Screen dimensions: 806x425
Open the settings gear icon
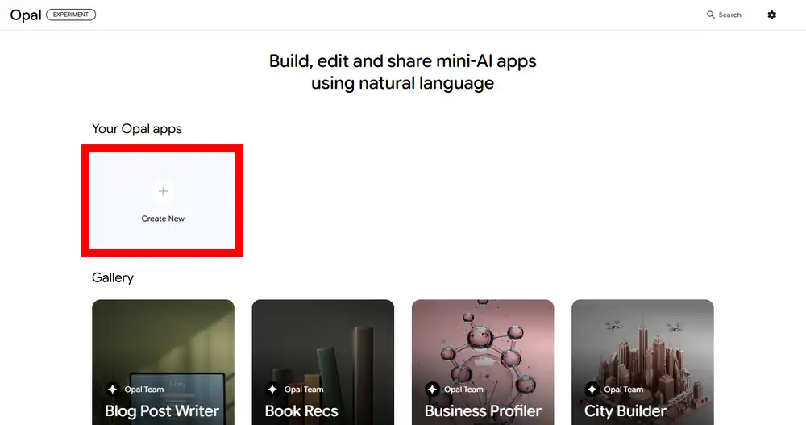coord(771,15)
